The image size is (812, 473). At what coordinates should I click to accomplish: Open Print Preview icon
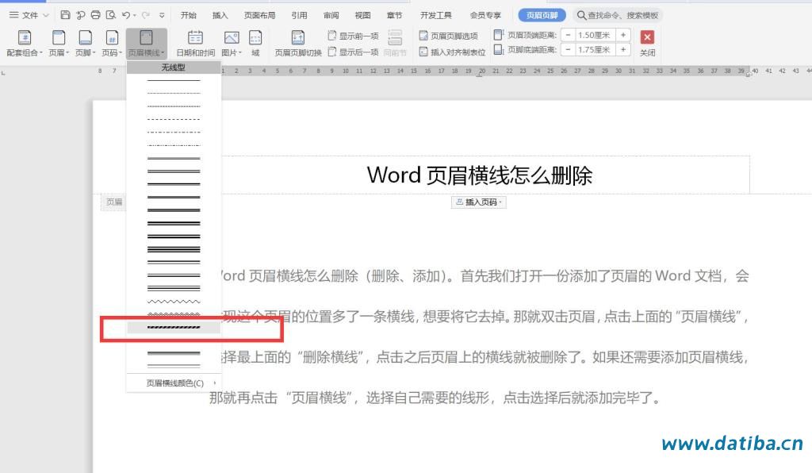point(111,15)
